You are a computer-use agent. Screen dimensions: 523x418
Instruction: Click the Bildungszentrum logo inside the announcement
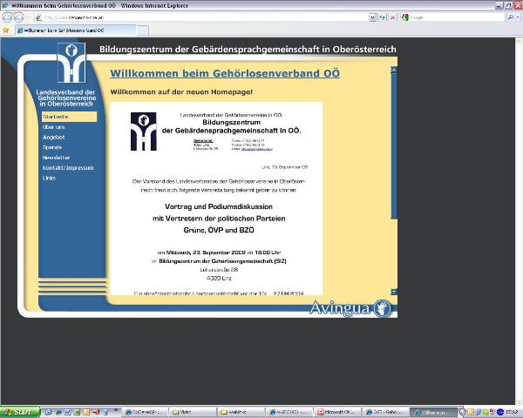[143, 131]
